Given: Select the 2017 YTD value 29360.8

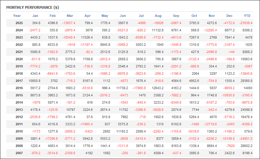Looking at the screenshot, I should pos(245,81).
